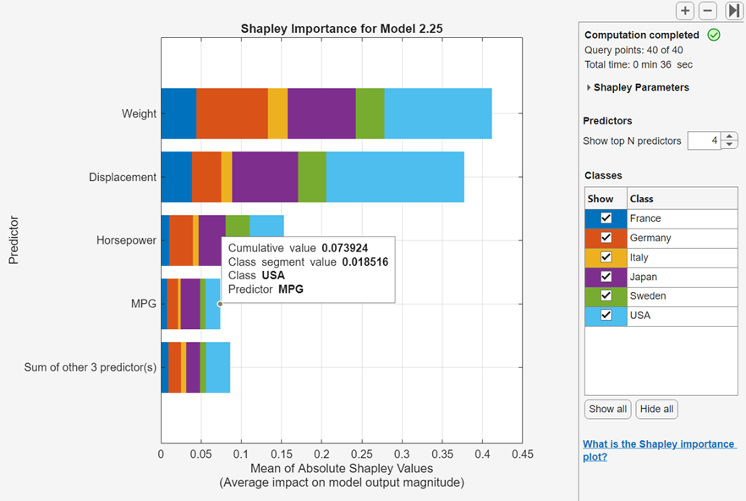
Task: Click the Japan segment of Displacement bar
Action: [x=265, y=177]
